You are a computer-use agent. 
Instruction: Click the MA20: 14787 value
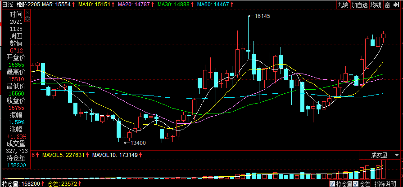(x=134, y=4)
